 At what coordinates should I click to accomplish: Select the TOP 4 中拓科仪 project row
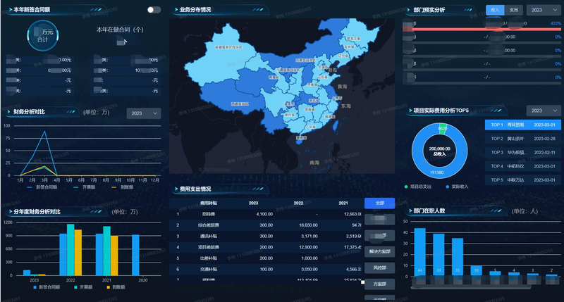coord(522,166)
